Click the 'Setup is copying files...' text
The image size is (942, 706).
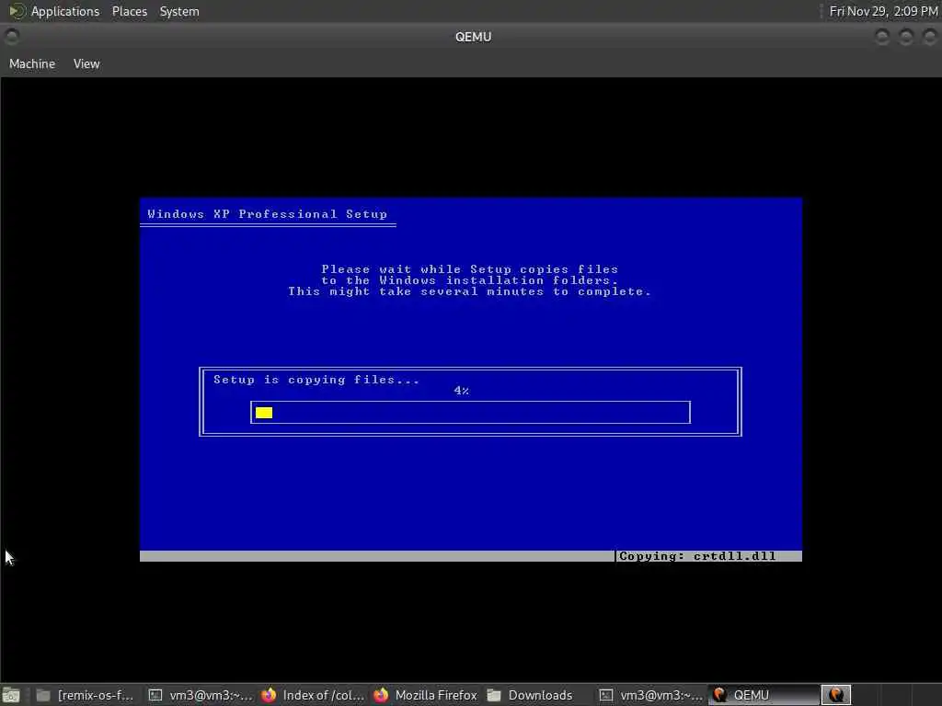click(316, 380)
